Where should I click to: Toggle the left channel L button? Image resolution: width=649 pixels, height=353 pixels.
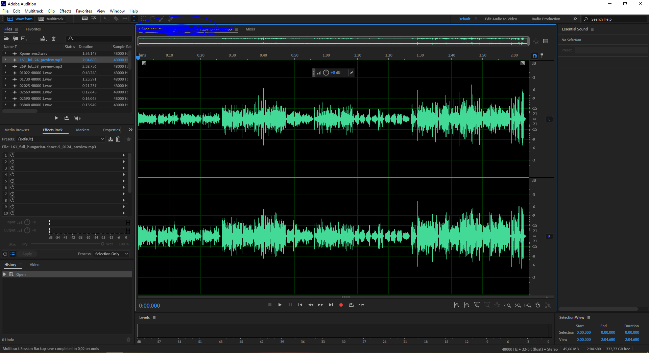click(x=549, y=119)
